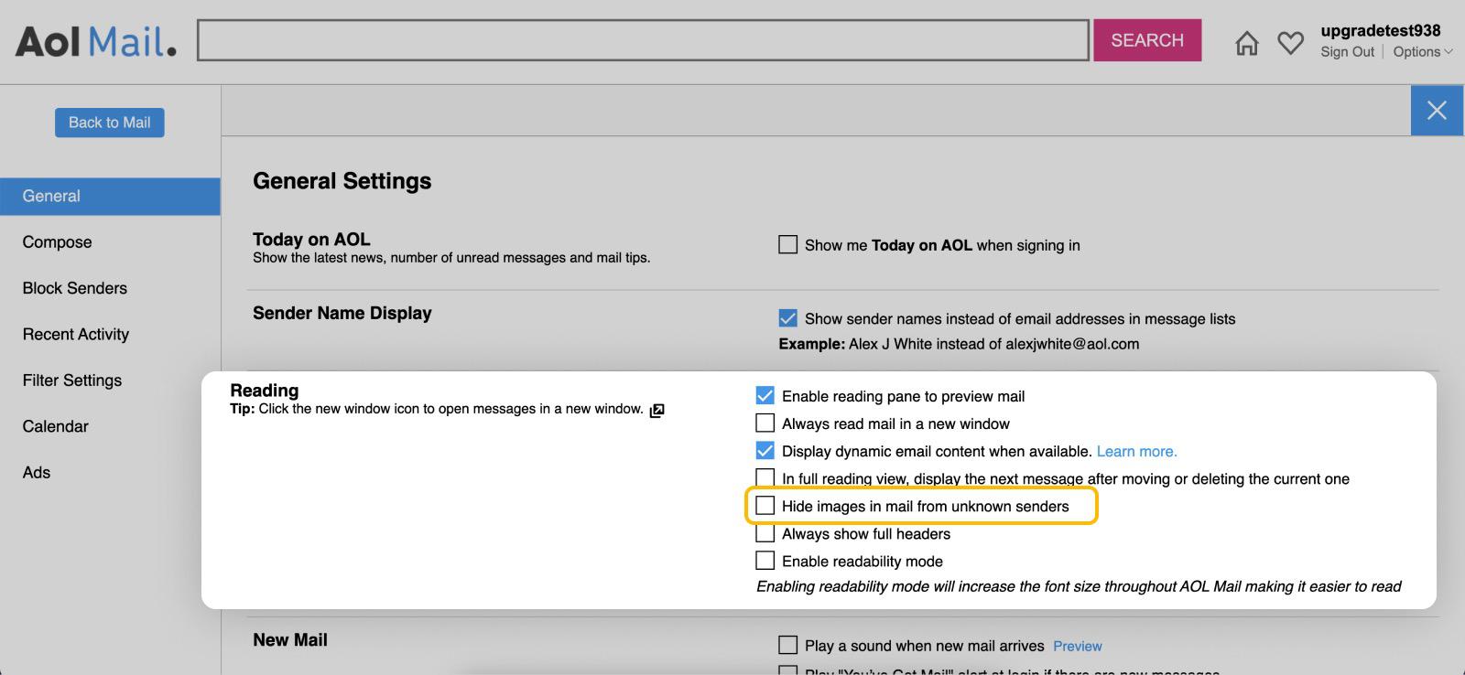The height and width of the screenshot is (675, 1465).
Task: Click the Today on AOL heading
Action: pyautogui.click(x=311, y=239)
